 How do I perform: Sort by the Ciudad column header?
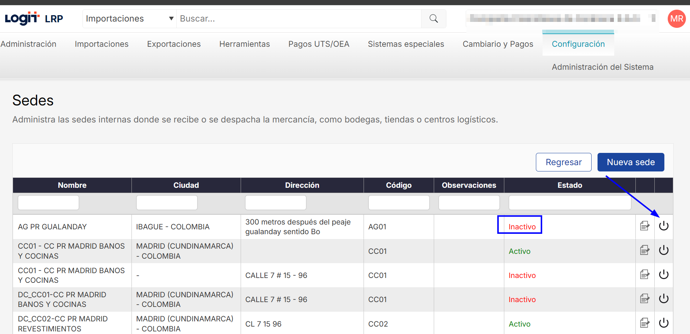186,185
